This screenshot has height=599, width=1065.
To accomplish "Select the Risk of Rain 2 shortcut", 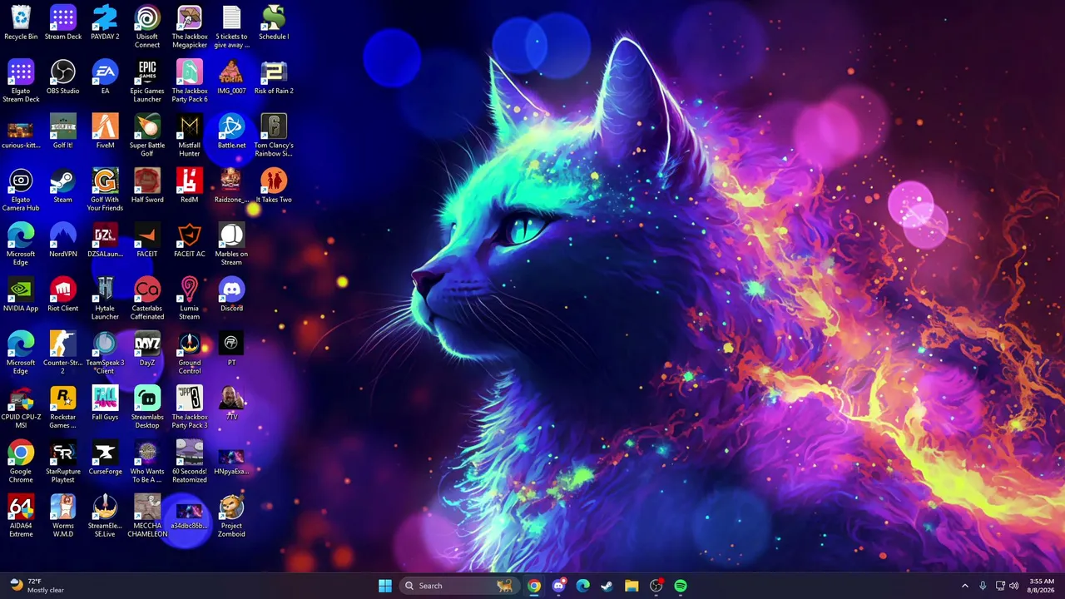I will coord(274,77).
